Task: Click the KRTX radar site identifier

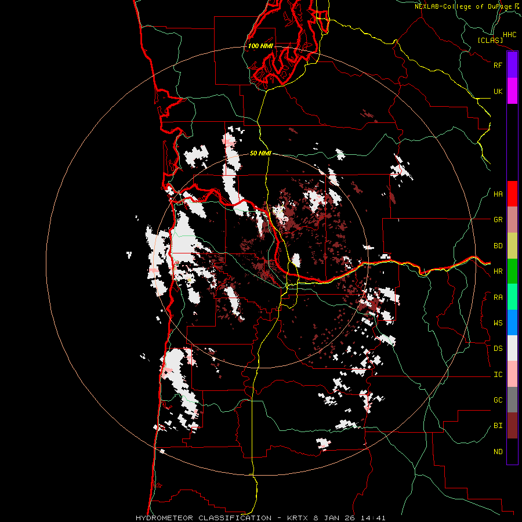Action: tap(299, 518)
